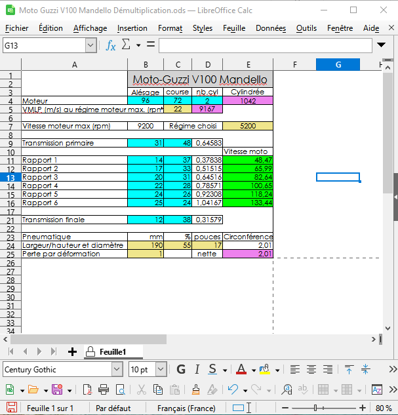The image size is (398, 415).
Task: Click the 80 % zoom level
Action: pos(384,408)
